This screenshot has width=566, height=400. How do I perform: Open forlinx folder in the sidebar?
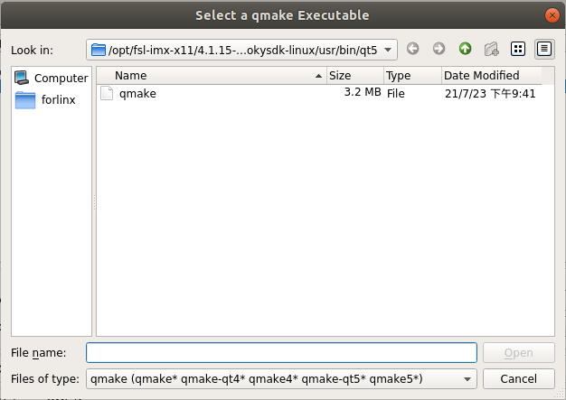pos(52,99)
